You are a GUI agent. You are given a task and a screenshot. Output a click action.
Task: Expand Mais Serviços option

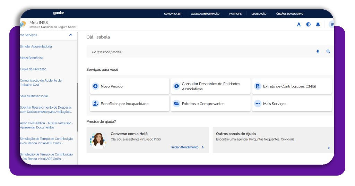292,103
